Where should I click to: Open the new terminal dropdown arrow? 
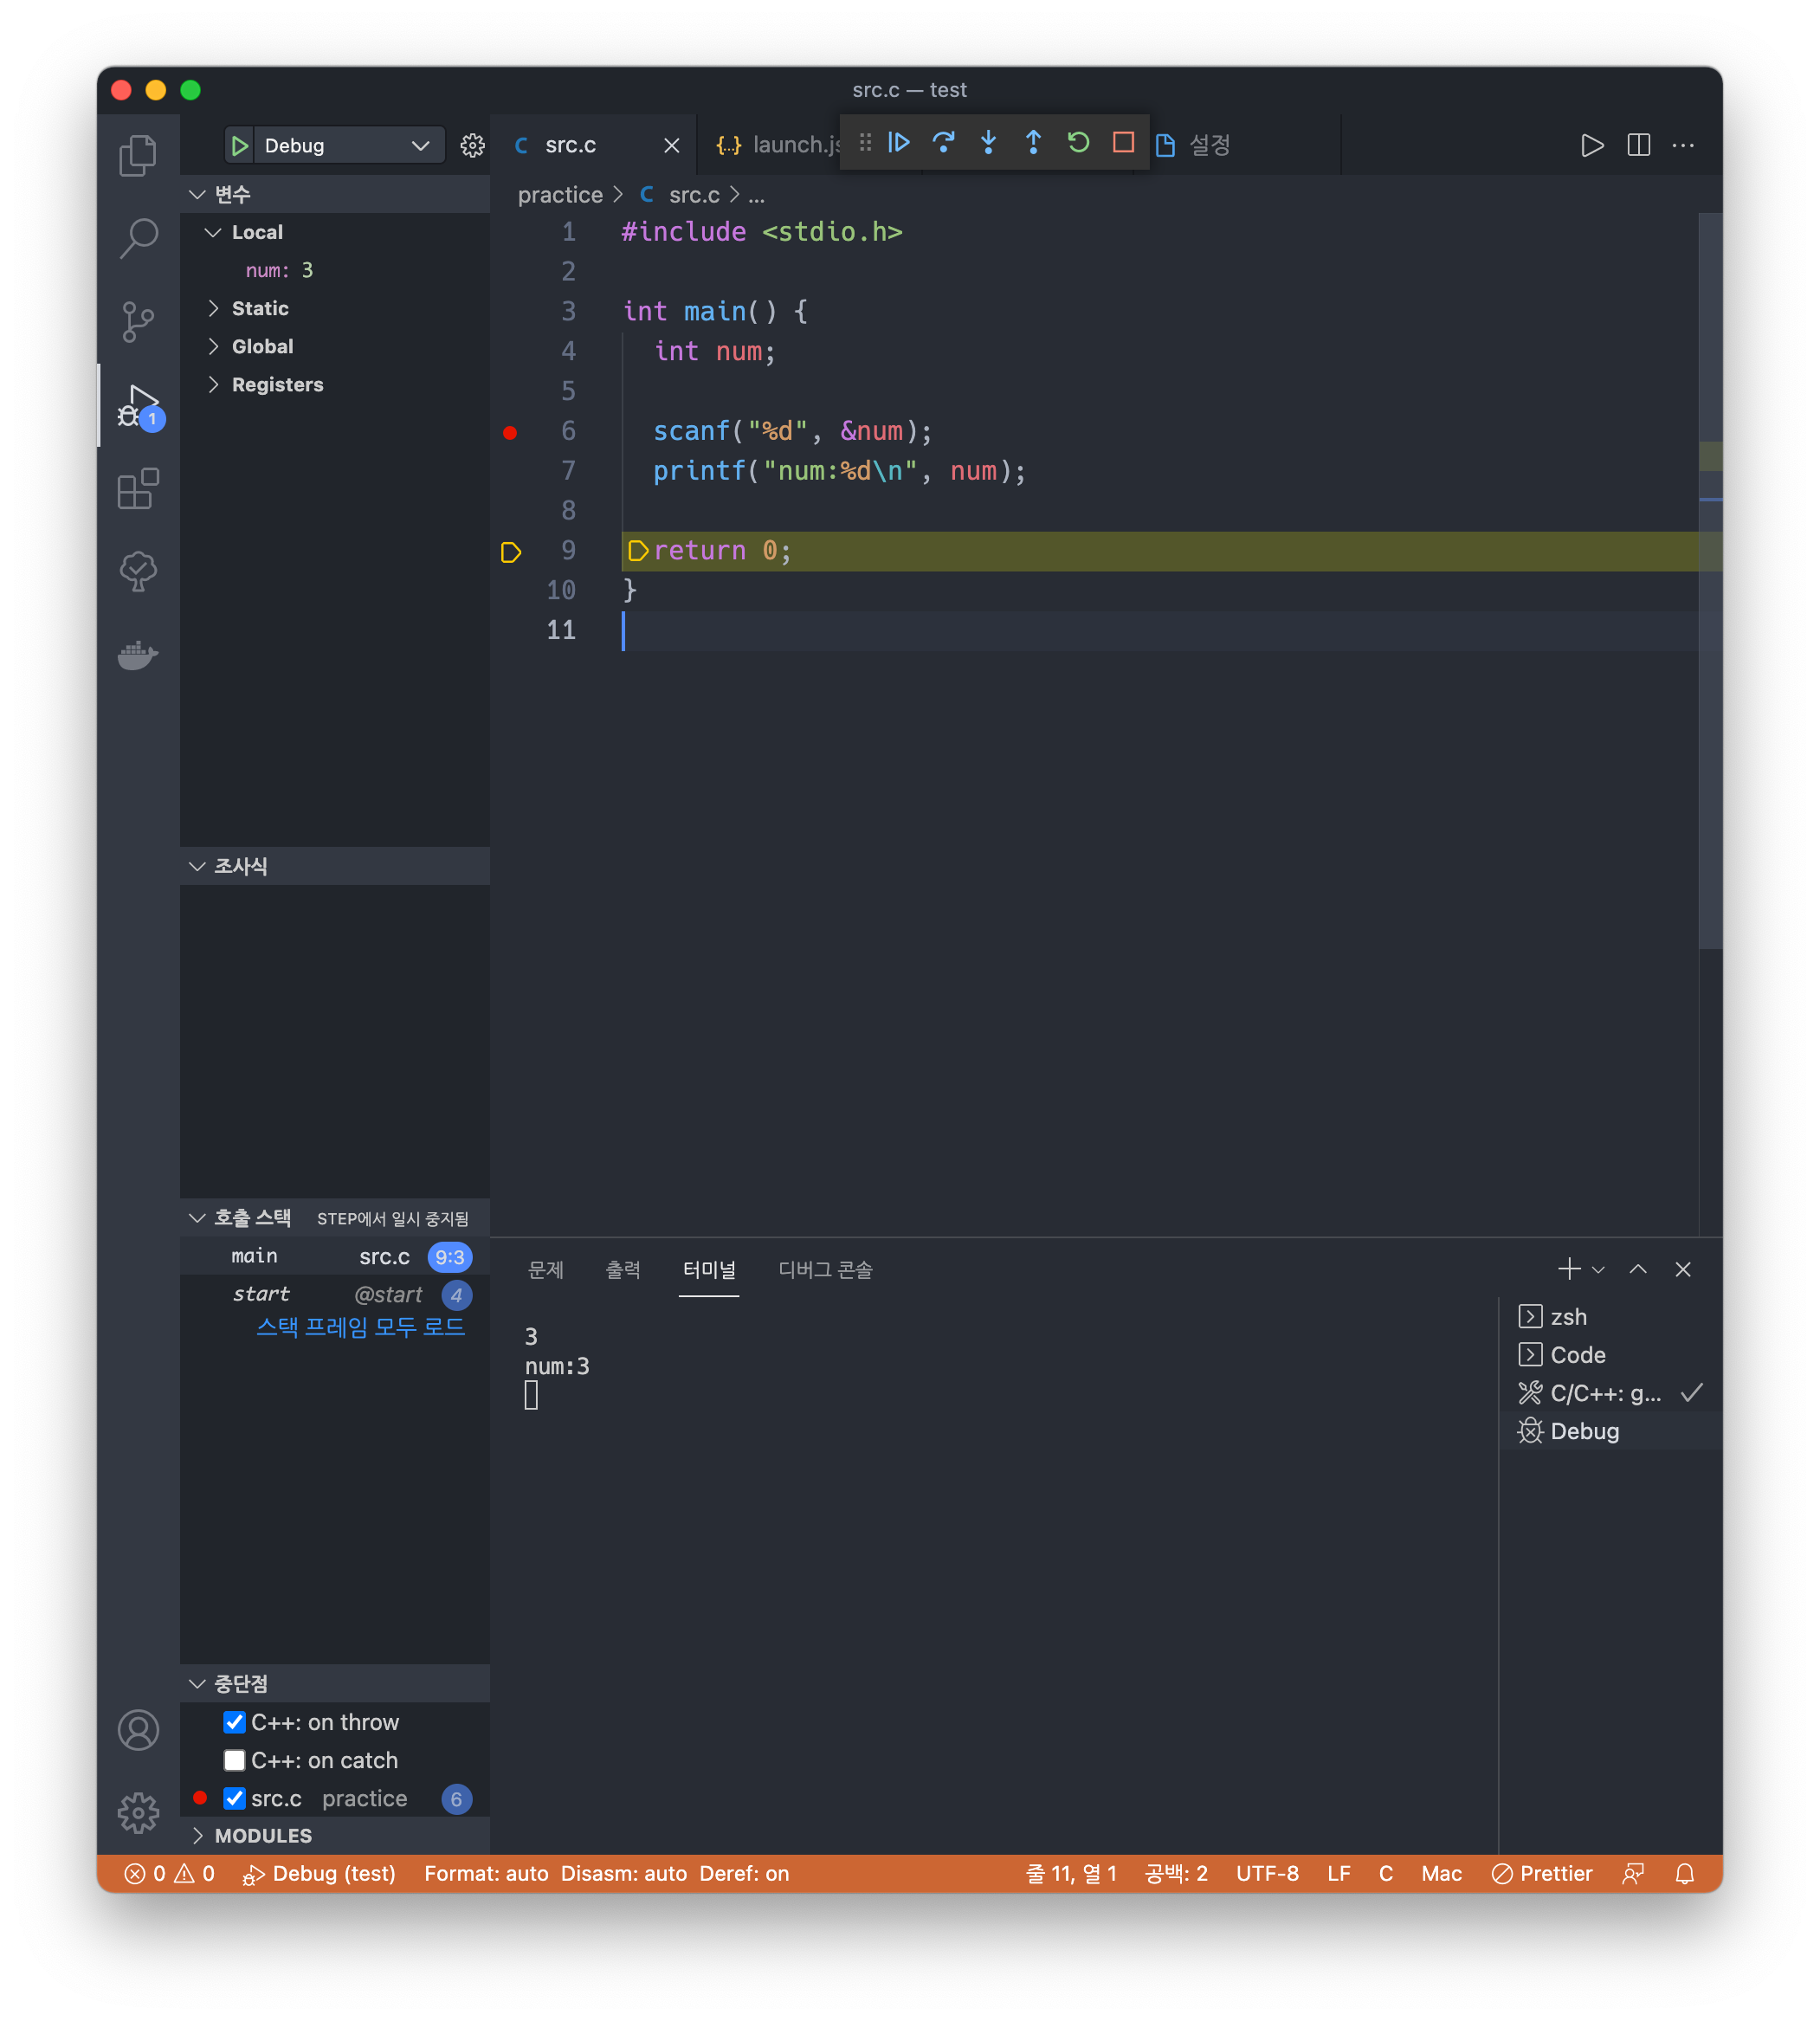pyautogui.click(x=1598, y=1270)
